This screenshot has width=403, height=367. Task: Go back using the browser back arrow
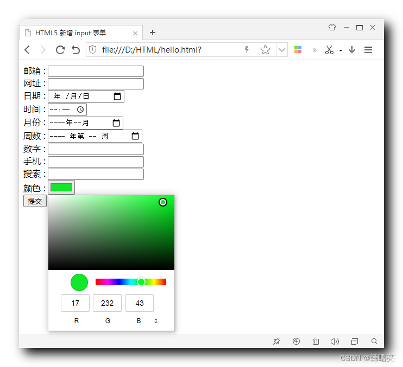click(27, 50)
